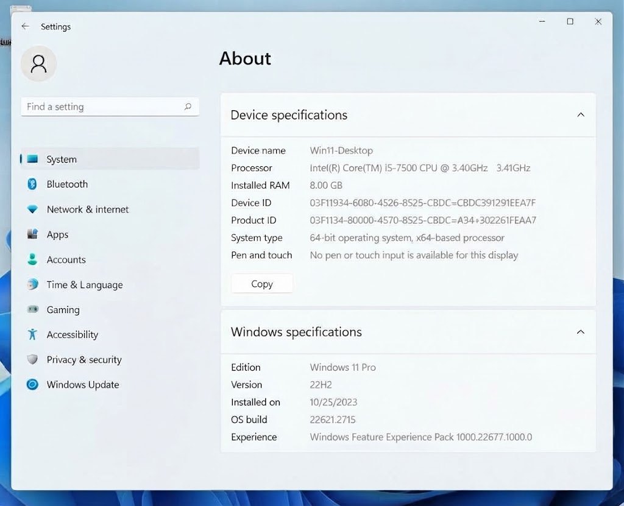Image resolution: width=624 pixels, height=506 pixels.
Task: Click the Accounts person icon
Action: tap(32, 259)
